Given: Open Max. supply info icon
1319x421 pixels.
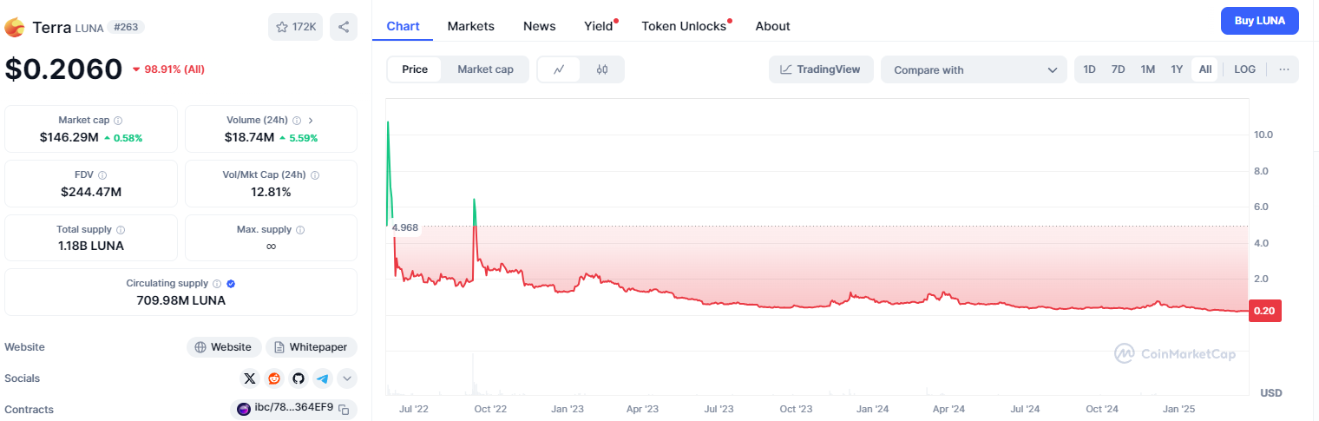Looking at the screenshot, I should (300, 230).
